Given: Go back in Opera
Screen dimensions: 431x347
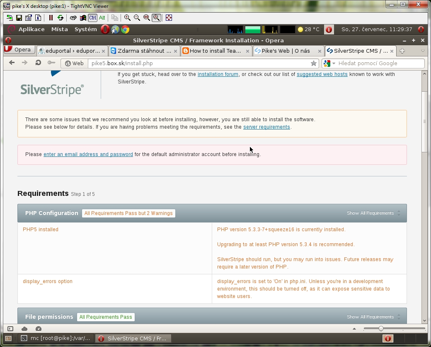Looking at the screenshot, I should (12, 63).
